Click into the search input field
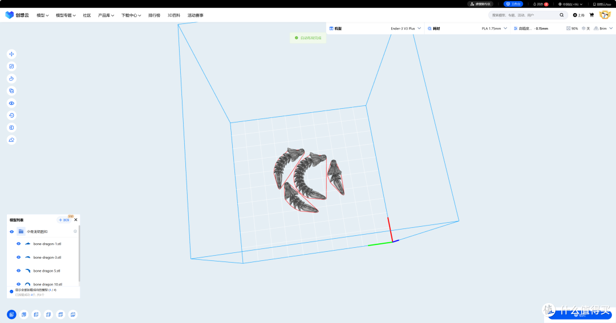This screenshot has width=616, height=323. tap(524, 15)
